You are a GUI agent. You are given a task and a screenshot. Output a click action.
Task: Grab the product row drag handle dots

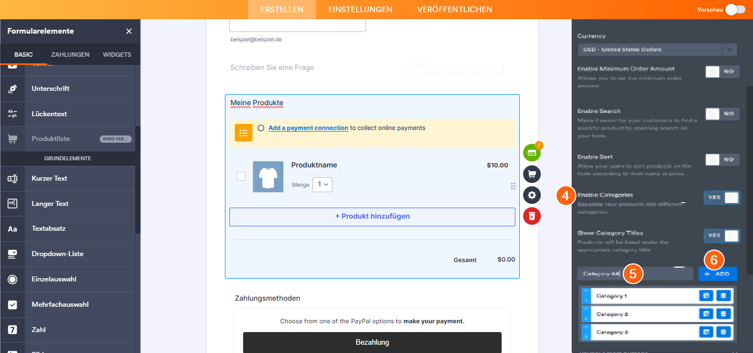pyautogui.click(x=513, y=186)
